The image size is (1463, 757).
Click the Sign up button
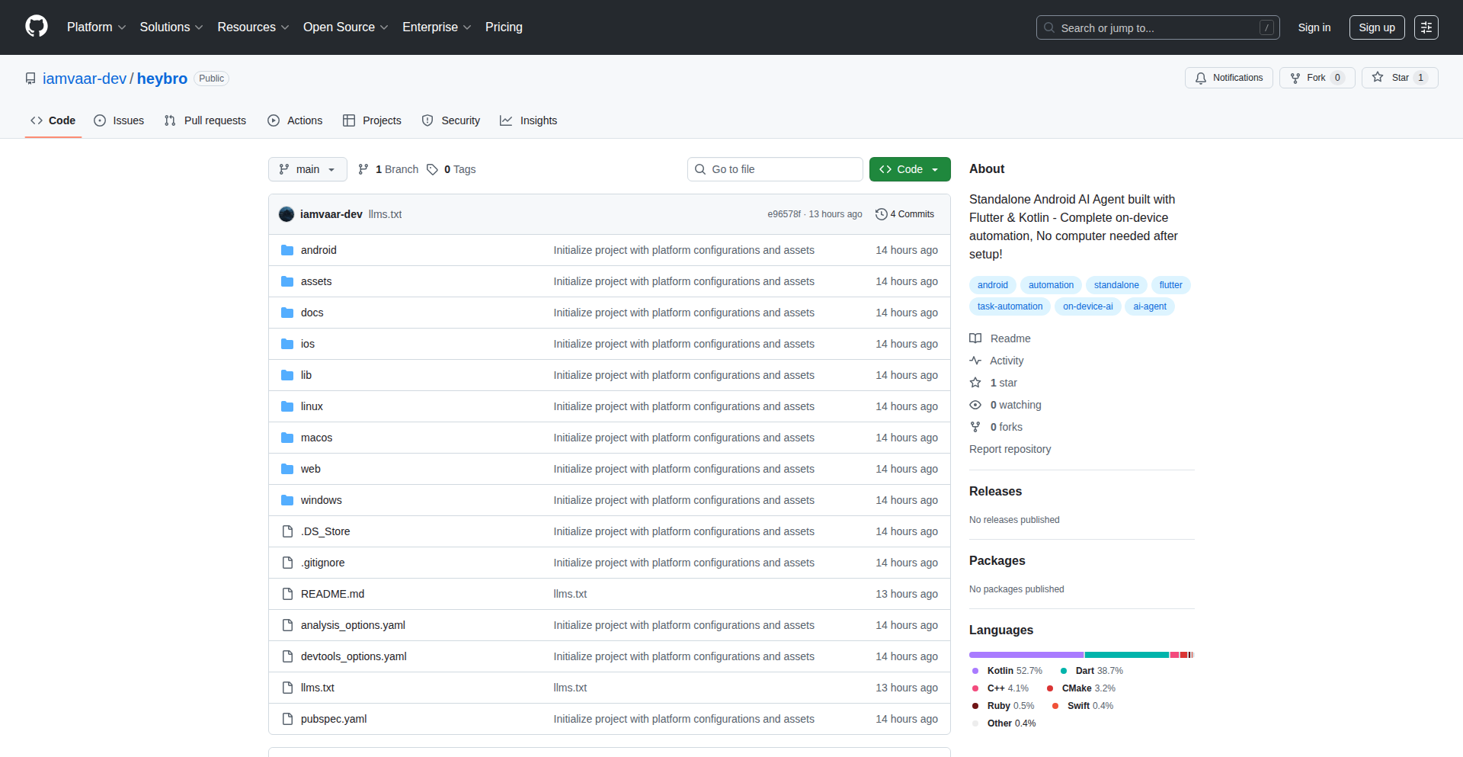pyautogui.click(x=1376, y=27)
